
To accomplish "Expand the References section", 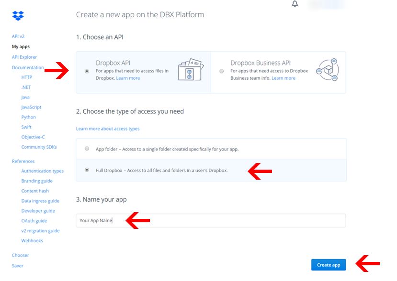I will pos(23,161).
